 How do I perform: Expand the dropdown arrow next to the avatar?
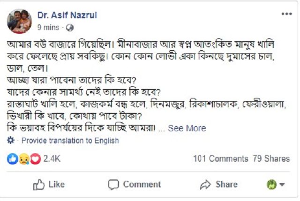click(x=282, y=185)
